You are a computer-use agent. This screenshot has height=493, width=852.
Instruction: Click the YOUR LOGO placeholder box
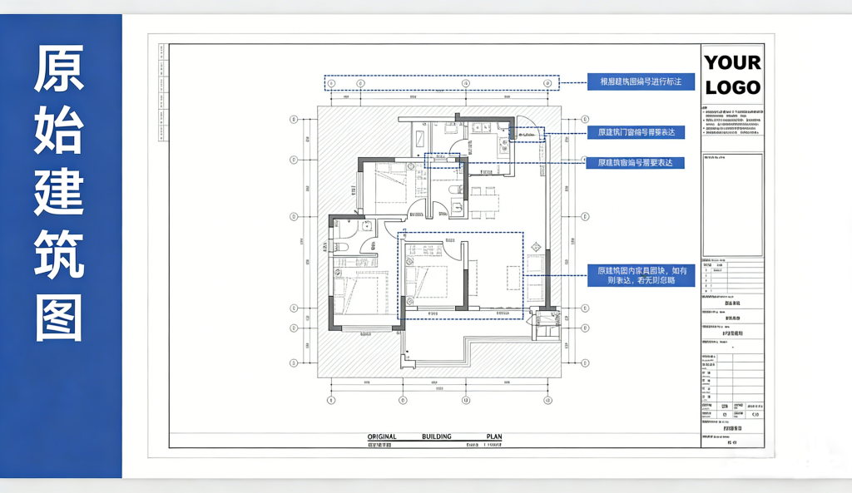point(732,74)
